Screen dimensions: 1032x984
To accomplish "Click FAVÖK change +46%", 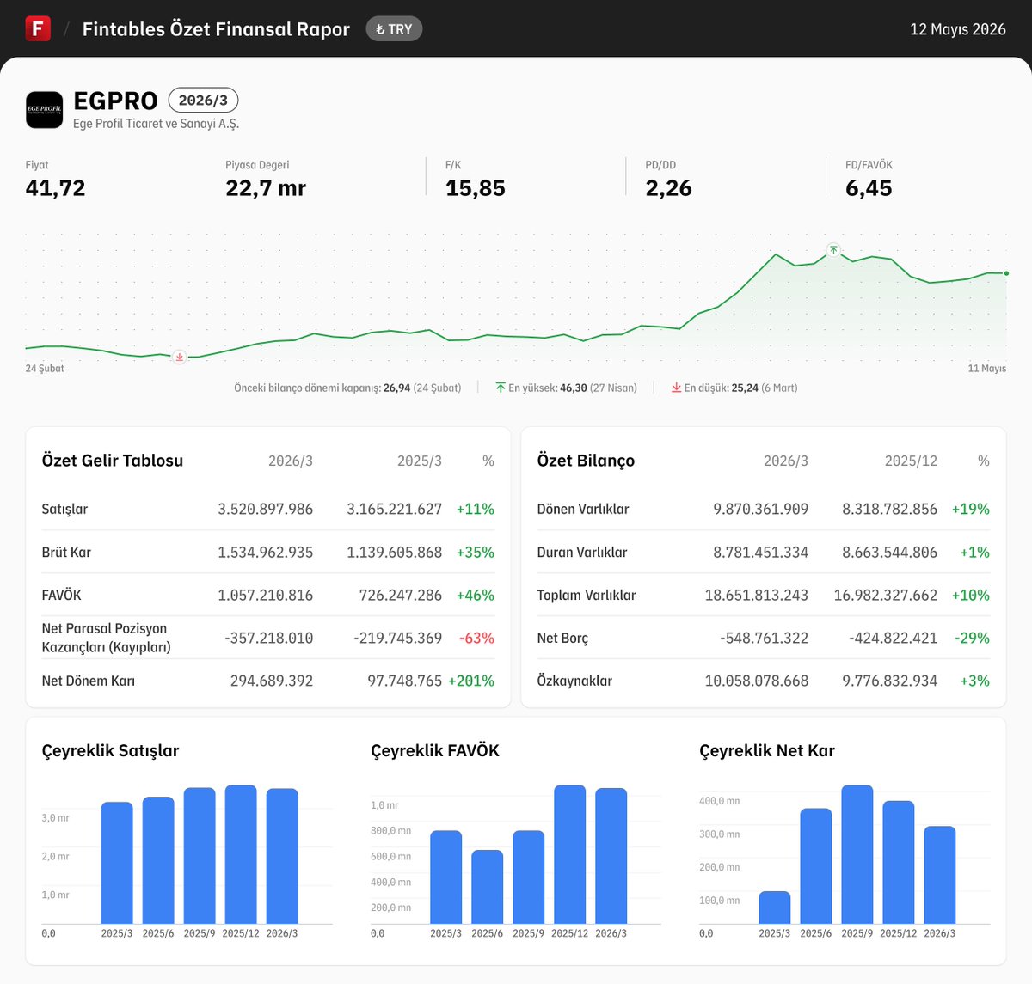I will 476,595.
